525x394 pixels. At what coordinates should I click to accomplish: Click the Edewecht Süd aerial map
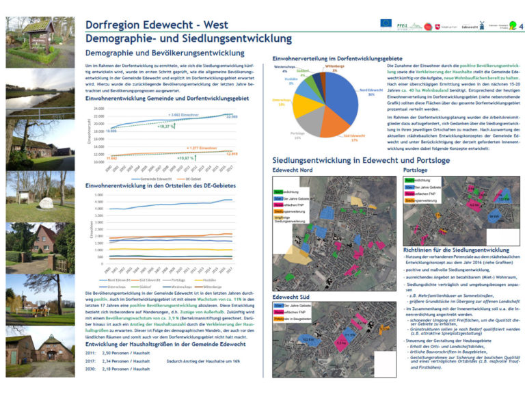[334, 339]
